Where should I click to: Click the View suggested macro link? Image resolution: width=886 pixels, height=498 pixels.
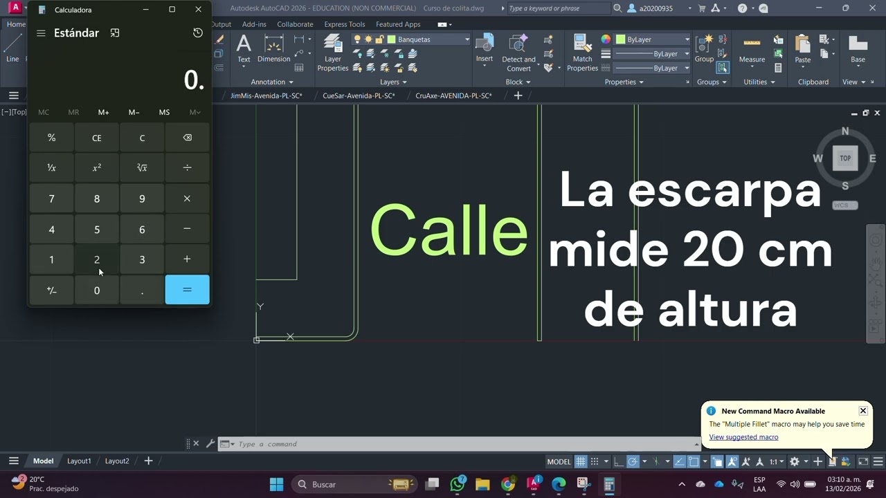[x=743, y=437]
